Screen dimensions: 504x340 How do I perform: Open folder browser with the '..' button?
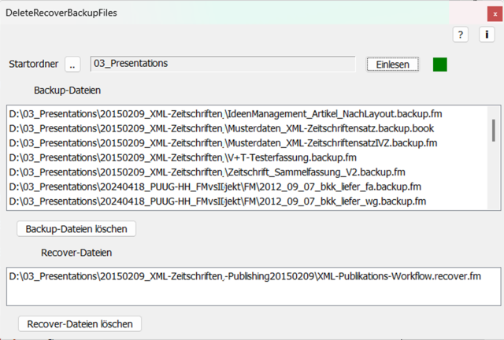[72, 65]
